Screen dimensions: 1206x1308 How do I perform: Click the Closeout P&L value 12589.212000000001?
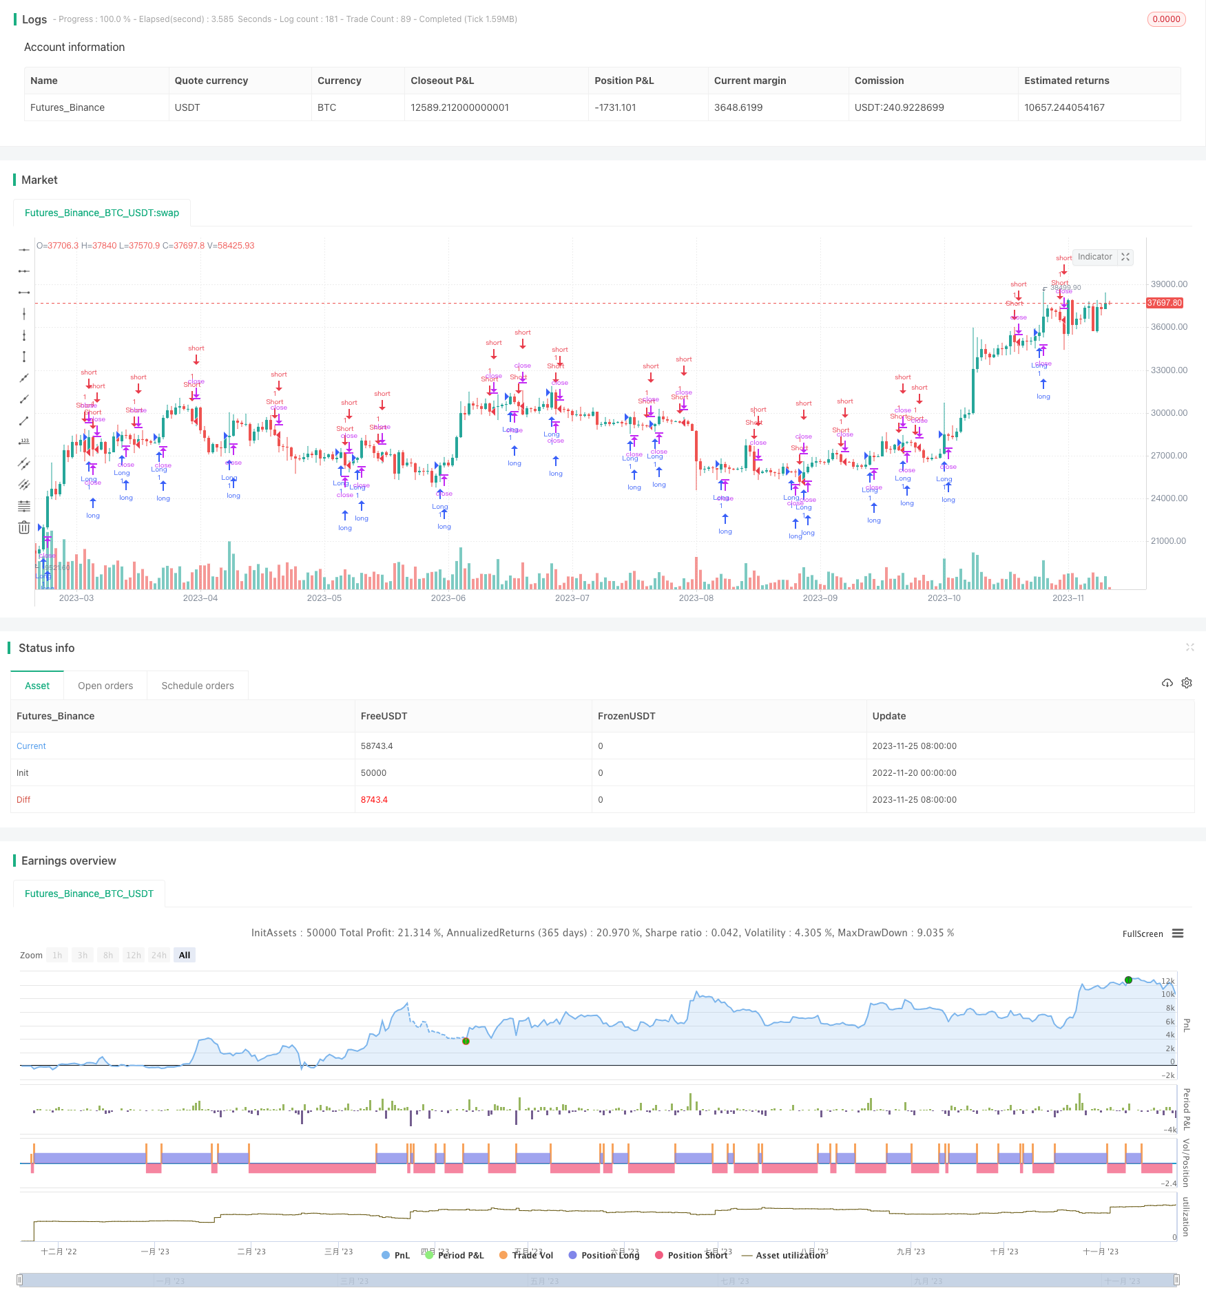click(x=459, y=107)
